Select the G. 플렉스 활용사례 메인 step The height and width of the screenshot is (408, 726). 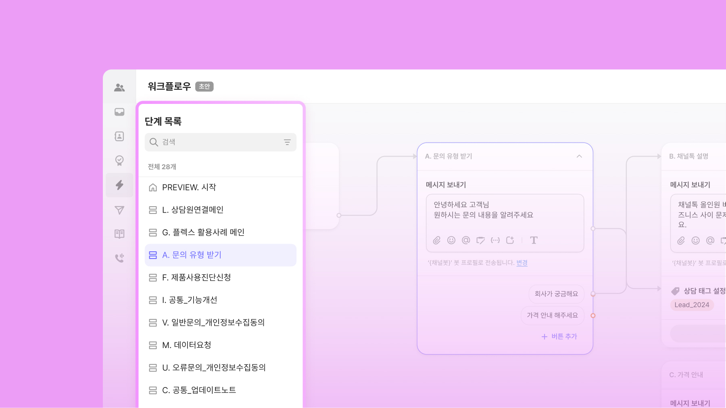tap(220, 232)
